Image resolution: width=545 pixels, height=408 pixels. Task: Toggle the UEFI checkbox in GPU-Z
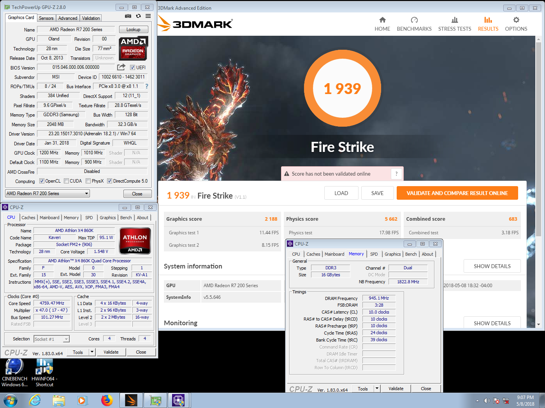click(132, 67)
